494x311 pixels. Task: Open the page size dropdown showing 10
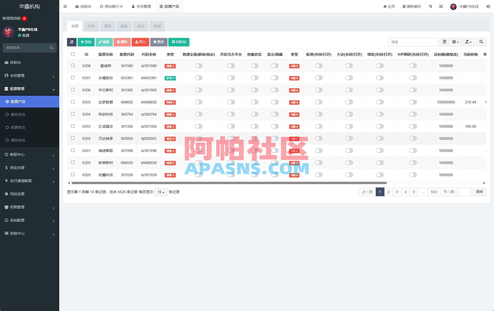pos(161,192)
